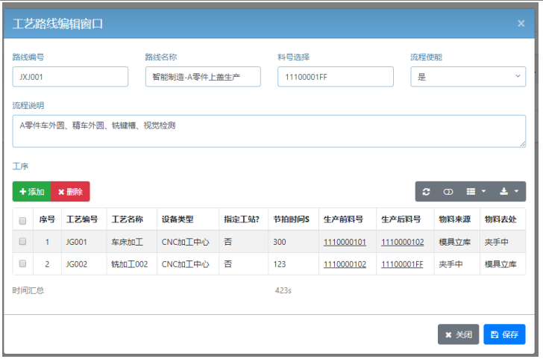Check the box for row JG002
Image resolution: width=543 pixels, height=359 pixels.
(x=22, y=263)
